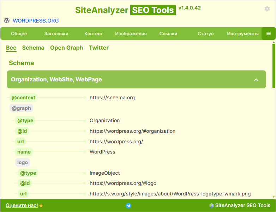Select the ImageObject value
The image size is (276, 212).
point(104,173)
